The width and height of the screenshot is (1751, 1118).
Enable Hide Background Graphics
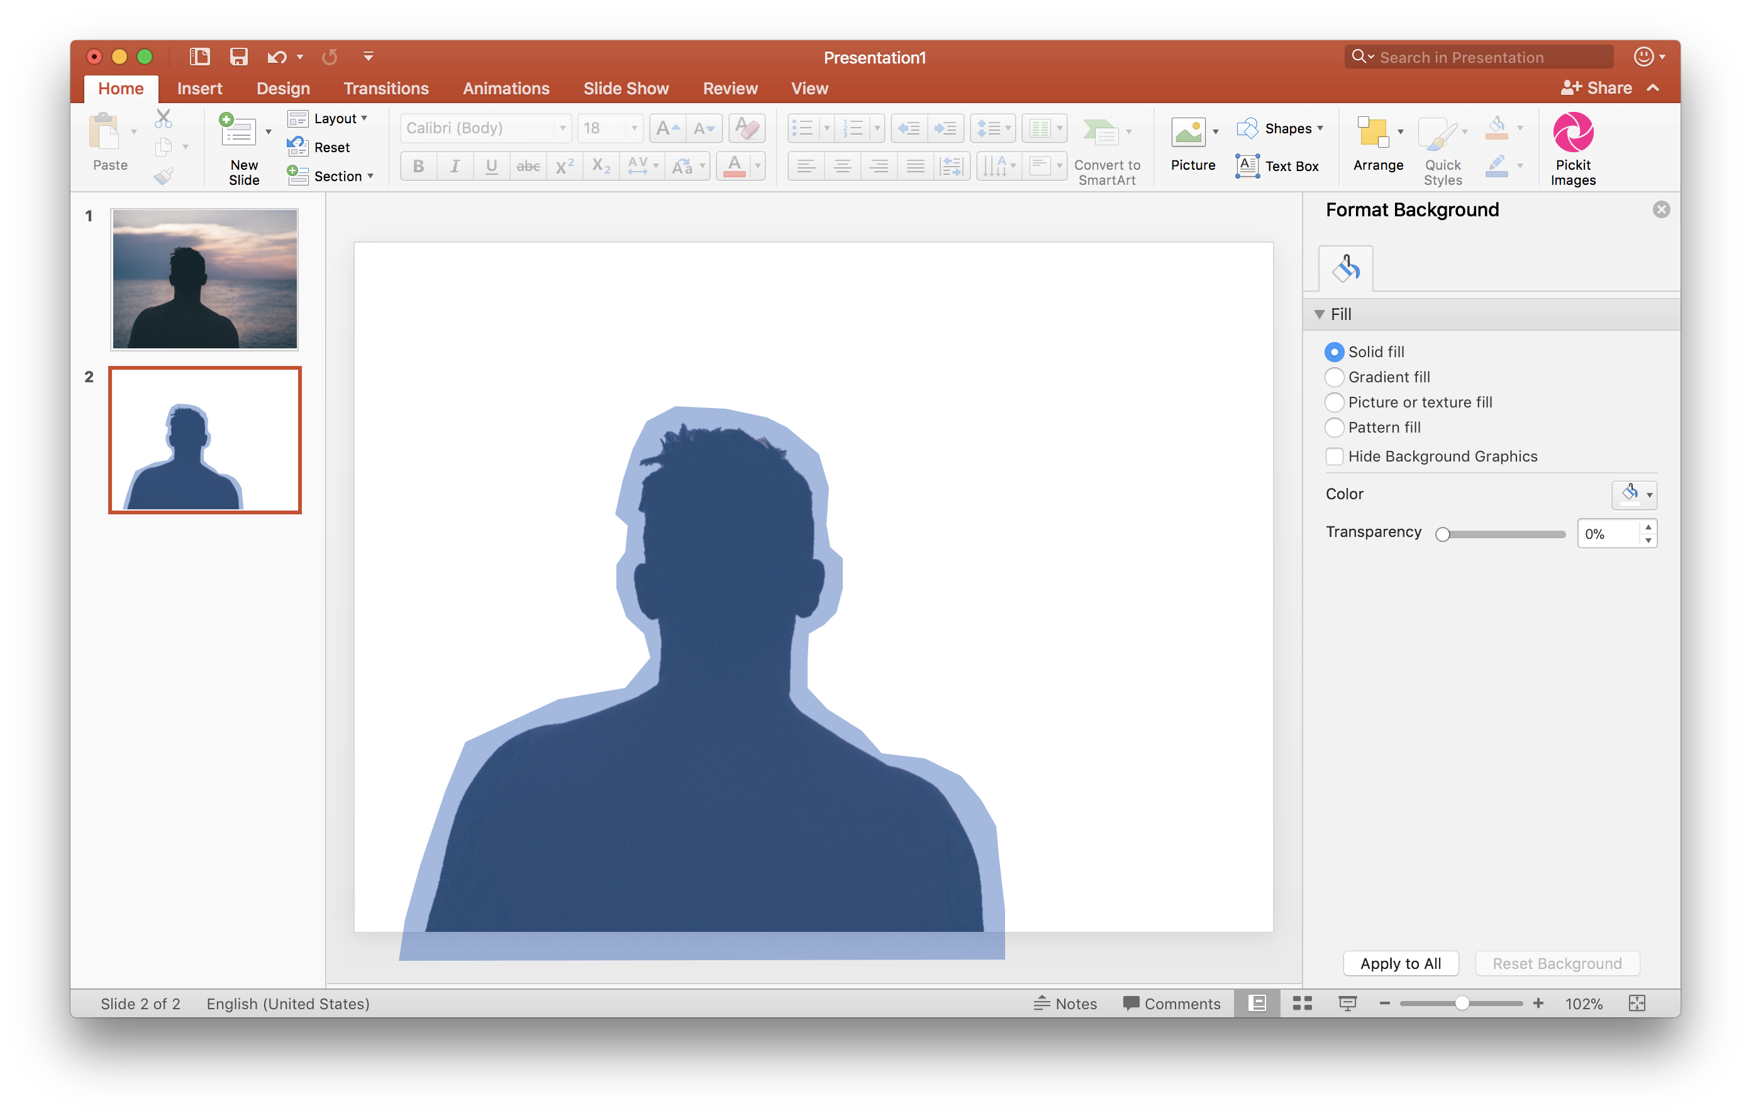pyautogui.click(x=1335, y=457)
